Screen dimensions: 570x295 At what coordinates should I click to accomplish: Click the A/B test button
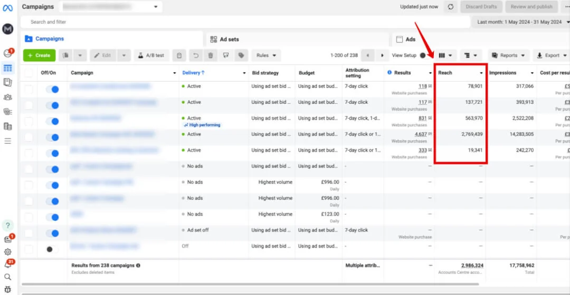[151, 55]
